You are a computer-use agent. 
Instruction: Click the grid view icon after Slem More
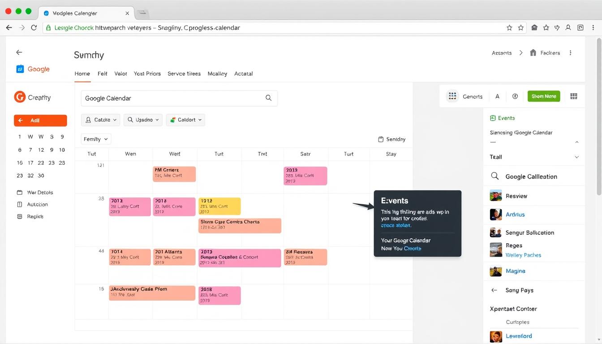(x=574, y=96)
